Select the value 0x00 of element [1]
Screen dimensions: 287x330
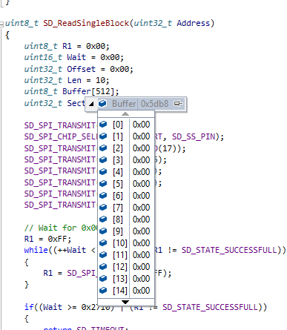[x=141, y=136]
